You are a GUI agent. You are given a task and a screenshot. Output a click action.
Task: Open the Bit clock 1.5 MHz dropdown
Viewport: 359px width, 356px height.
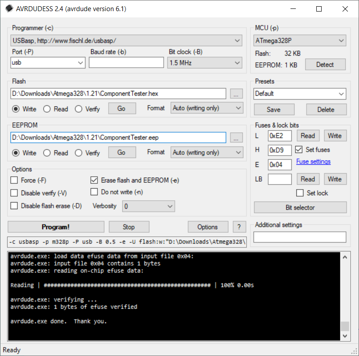pyautogui.click(x=205, y=63)
